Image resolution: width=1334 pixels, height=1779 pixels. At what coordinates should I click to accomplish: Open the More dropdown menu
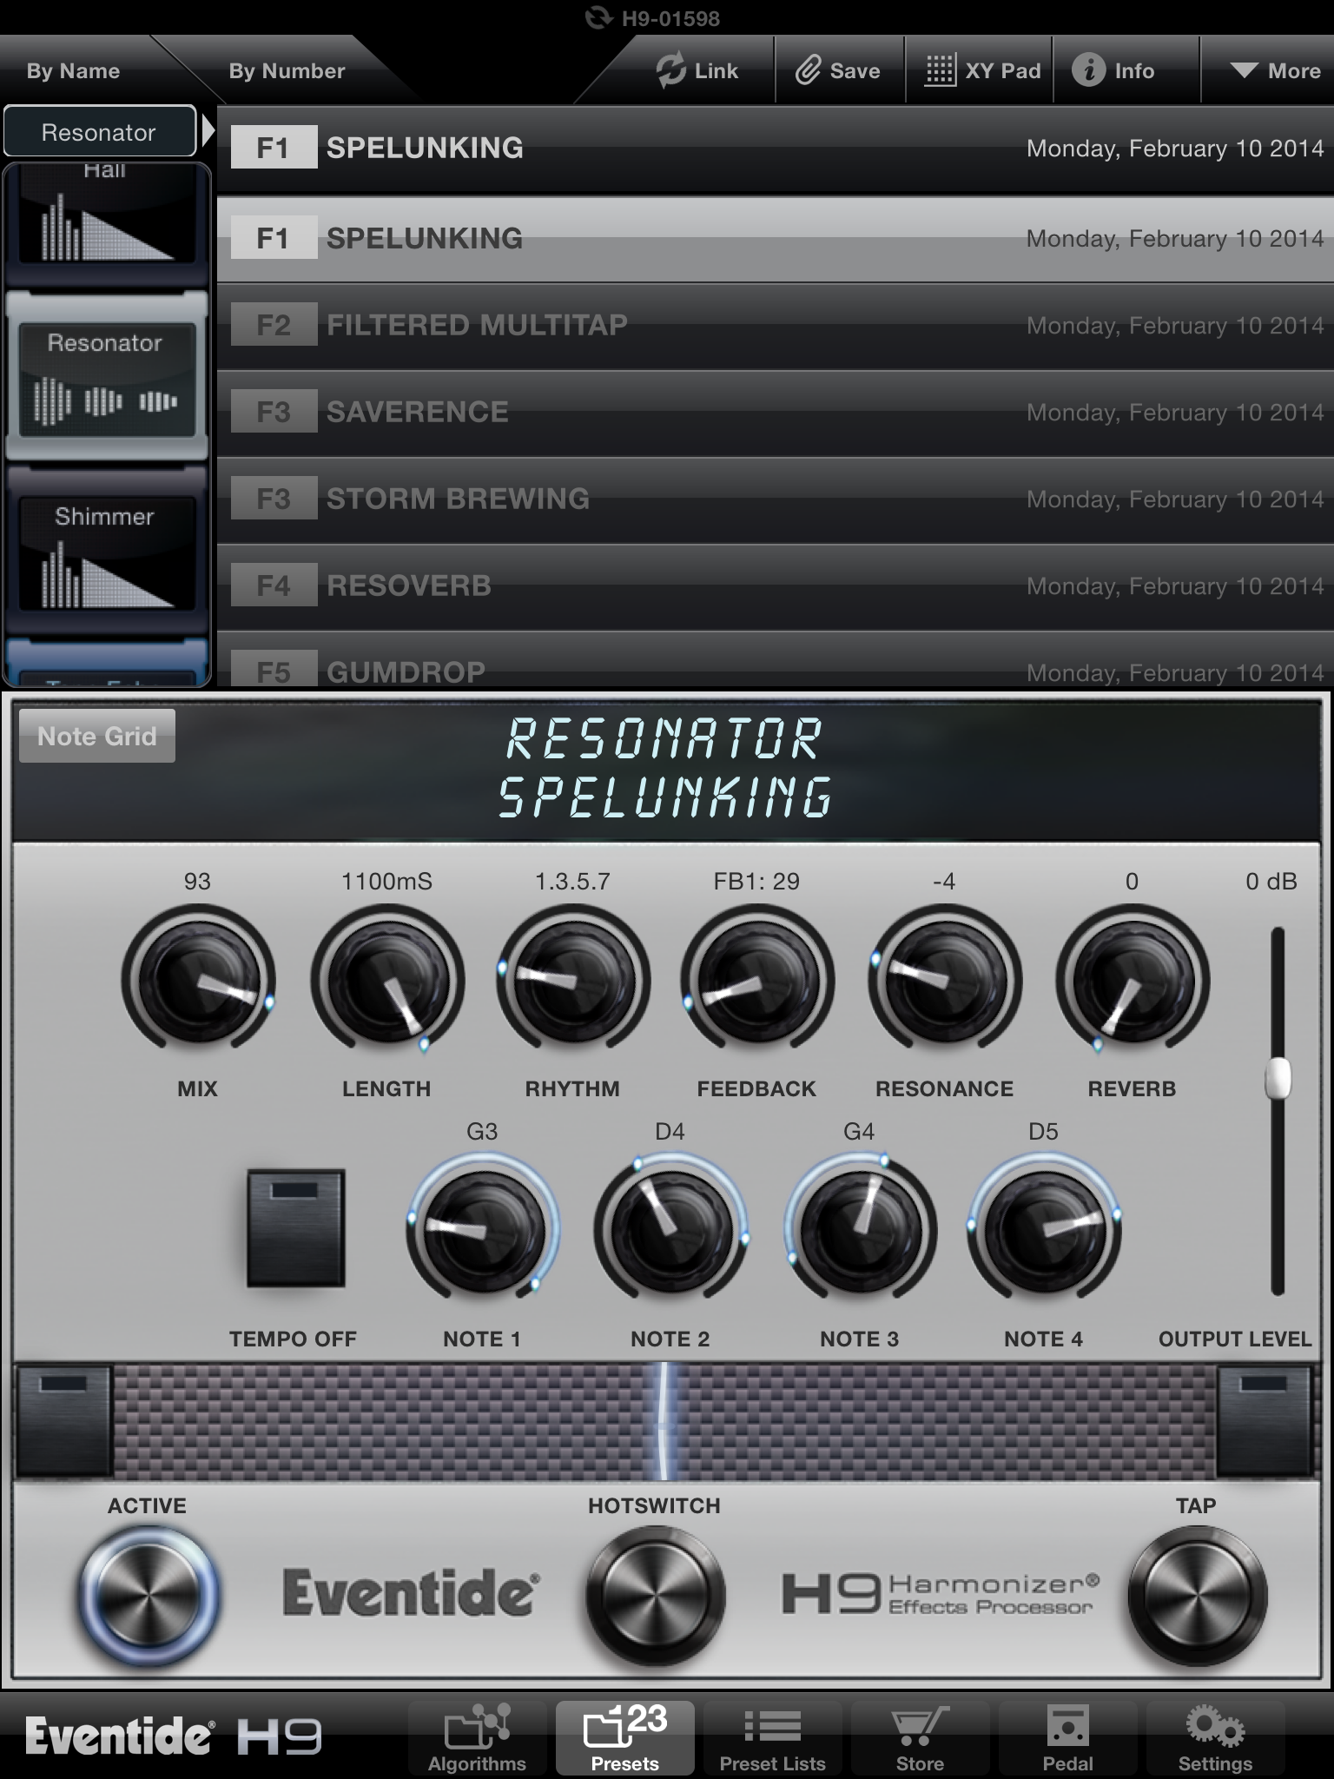tap(1275, 70)
